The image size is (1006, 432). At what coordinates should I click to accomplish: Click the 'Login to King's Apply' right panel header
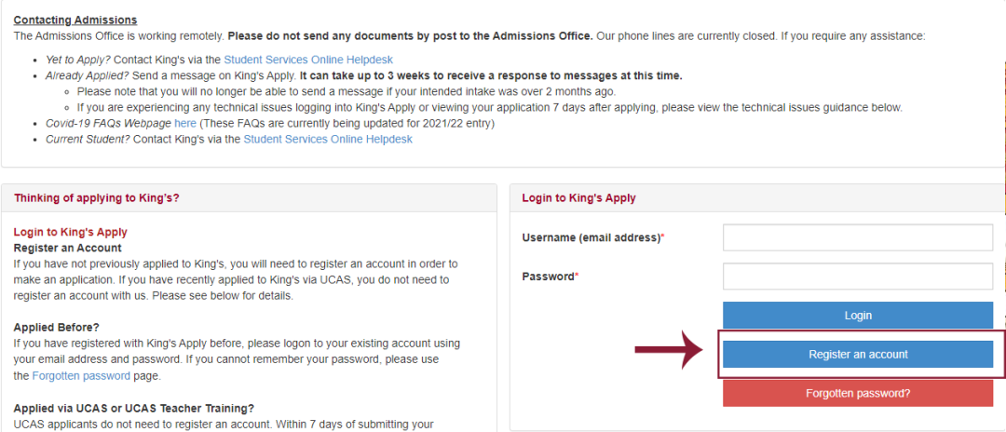[578, 198]
